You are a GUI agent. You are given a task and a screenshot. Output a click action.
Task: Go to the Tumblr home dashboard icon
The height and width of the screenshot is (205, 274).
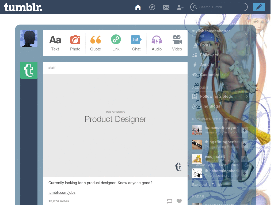tap(138, 7)
